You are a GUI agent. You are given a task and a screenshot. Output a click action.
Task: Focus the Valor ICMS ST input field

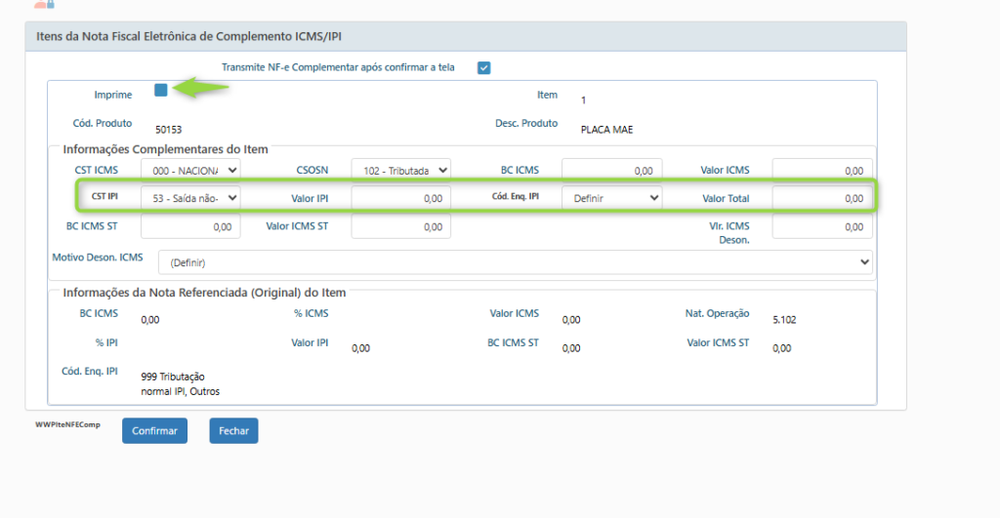[400, 226]
